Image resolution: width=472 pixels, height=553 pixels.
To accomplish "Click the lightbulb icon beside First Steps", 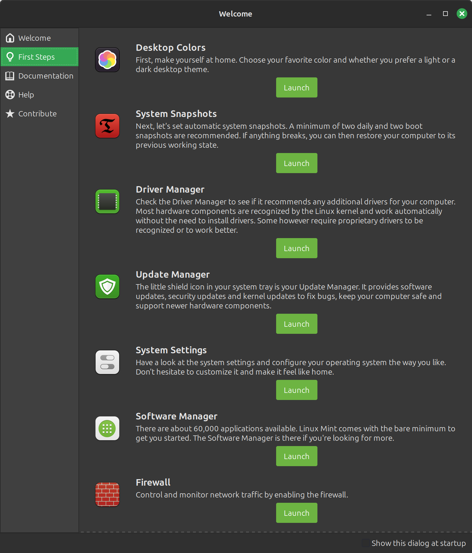I will pyautogui.click(x=10, y=57).
